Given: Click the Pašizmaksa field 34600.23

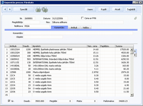Looking at the screenshot, I should (x=122, y=101).
